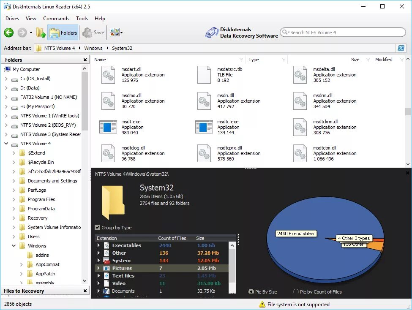Expand the Users folder node
Screen dimensions: 412x310
14,237
